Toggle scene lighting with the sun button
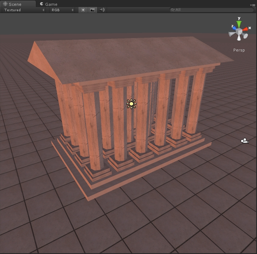 point(83,10)
